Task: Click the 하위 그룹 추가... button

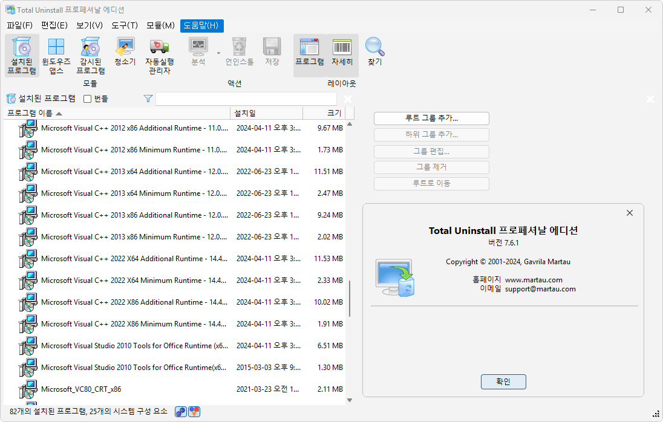Action: tap(431, 135)
